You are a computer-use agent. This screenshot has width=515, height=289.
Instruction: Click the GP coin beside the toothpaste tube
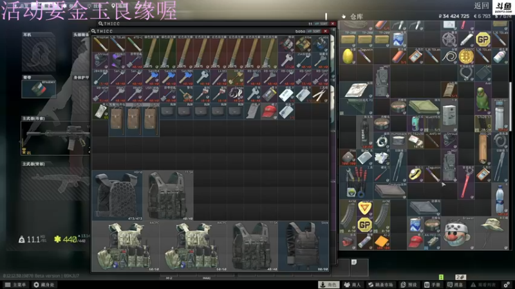483,39
